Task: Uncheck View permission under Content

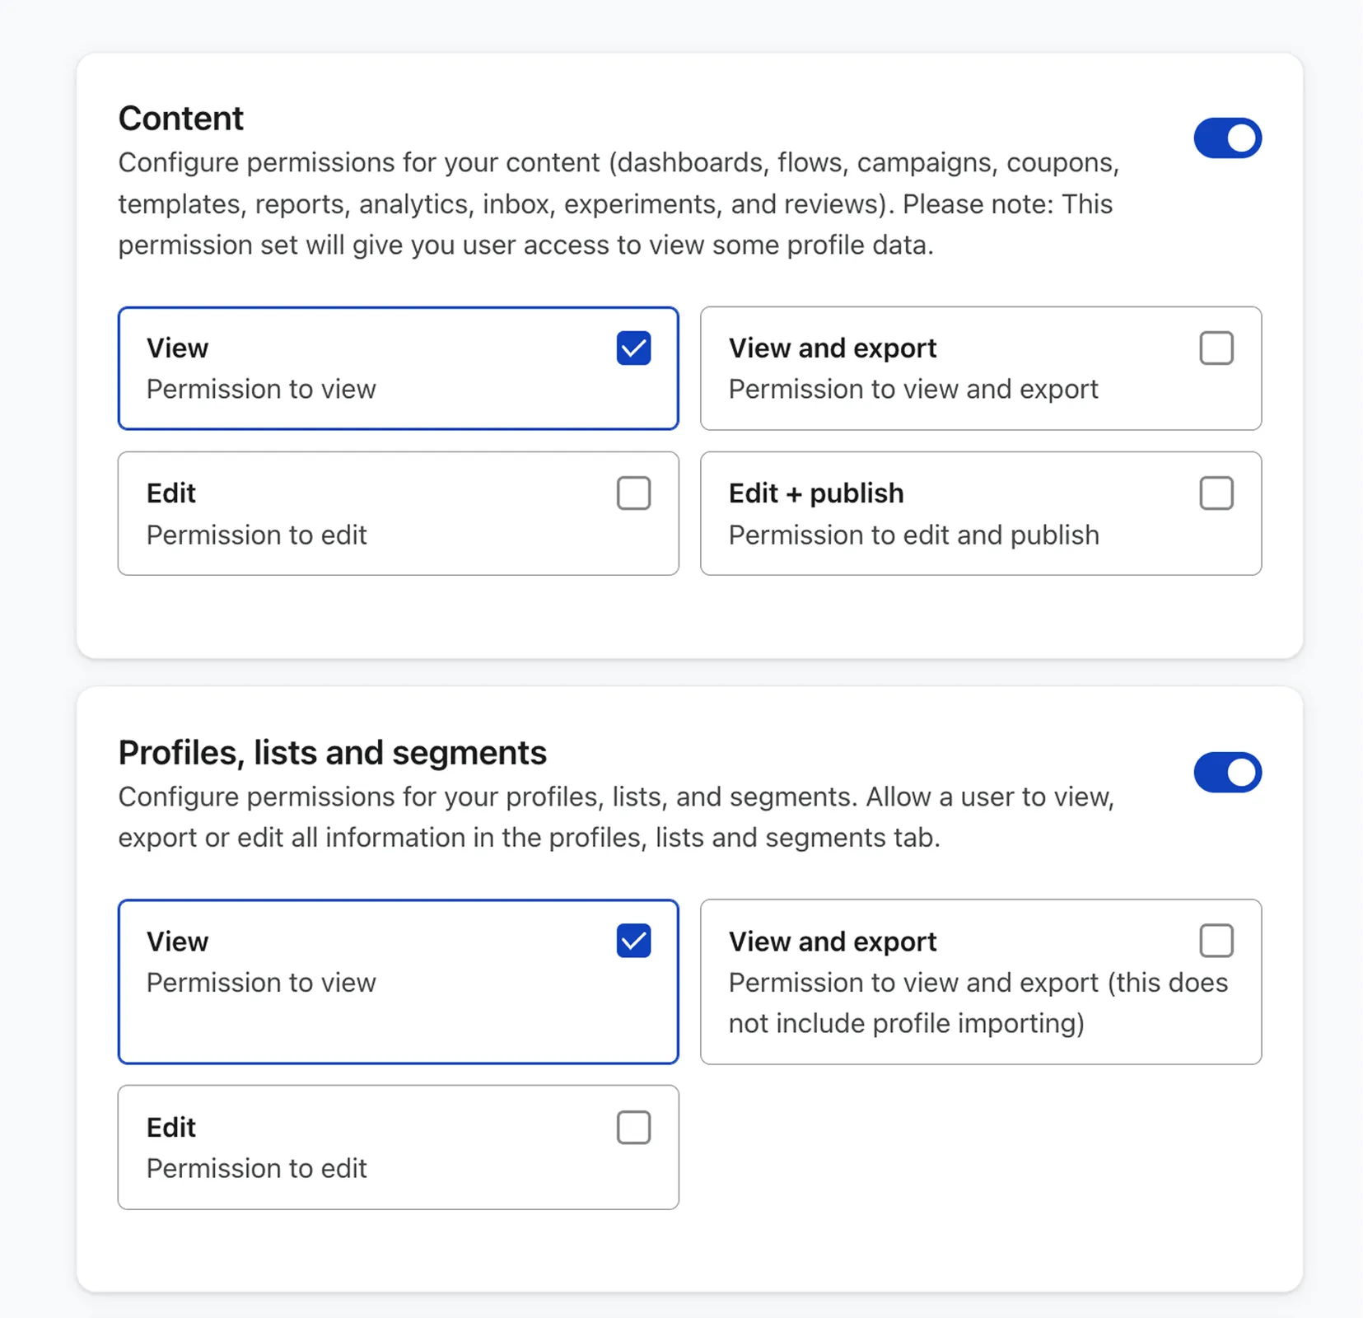Action: [x=633, y=348]
